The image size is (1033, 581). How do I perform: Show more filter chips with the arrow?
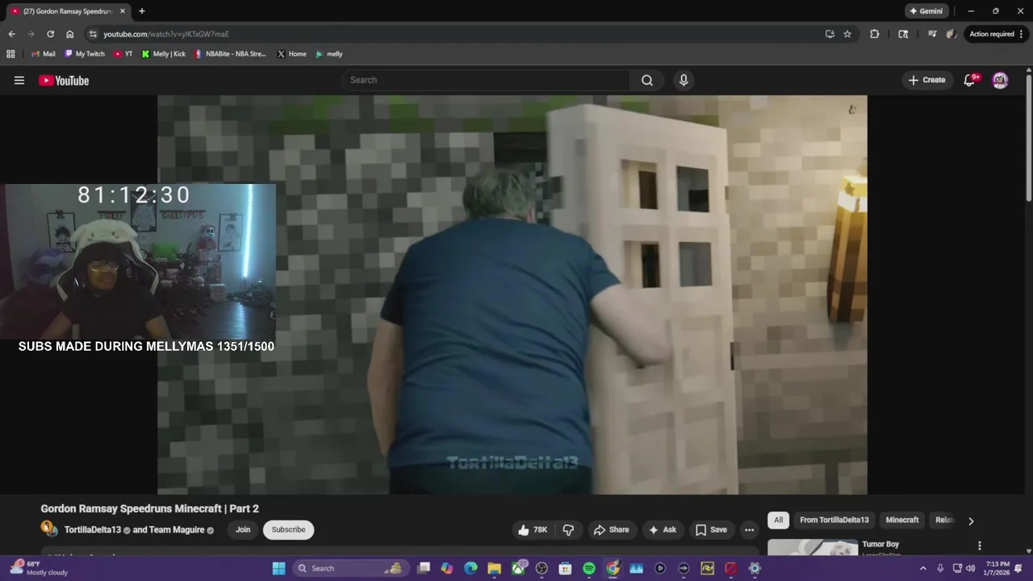(971, 520)
